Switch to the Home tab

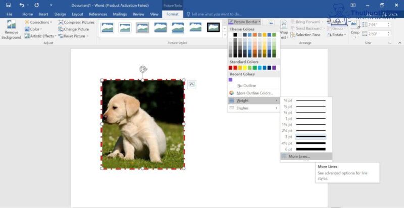pos(28,14)
